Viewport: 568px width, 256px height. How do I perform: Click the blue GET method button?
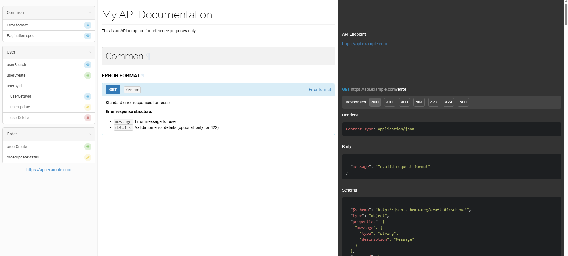(x=113, y=90)
